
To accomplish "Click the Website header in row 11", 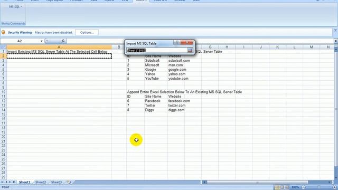I will click(176, 97).
